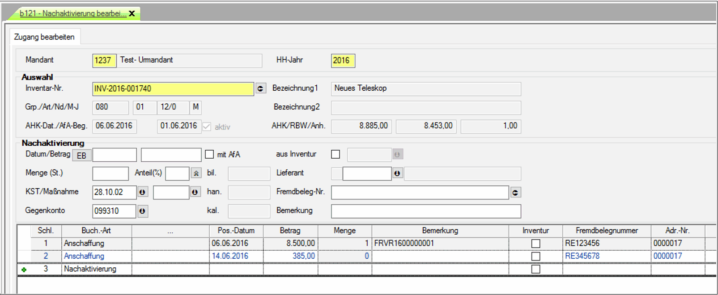Click the lookup icon beside KST field 28.10.02

click(142, 192)
